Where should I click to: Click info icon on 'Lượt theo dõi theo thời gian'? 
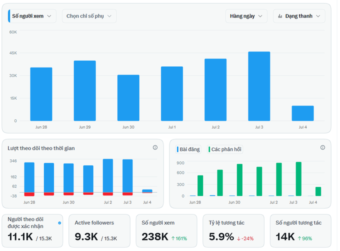155,147
